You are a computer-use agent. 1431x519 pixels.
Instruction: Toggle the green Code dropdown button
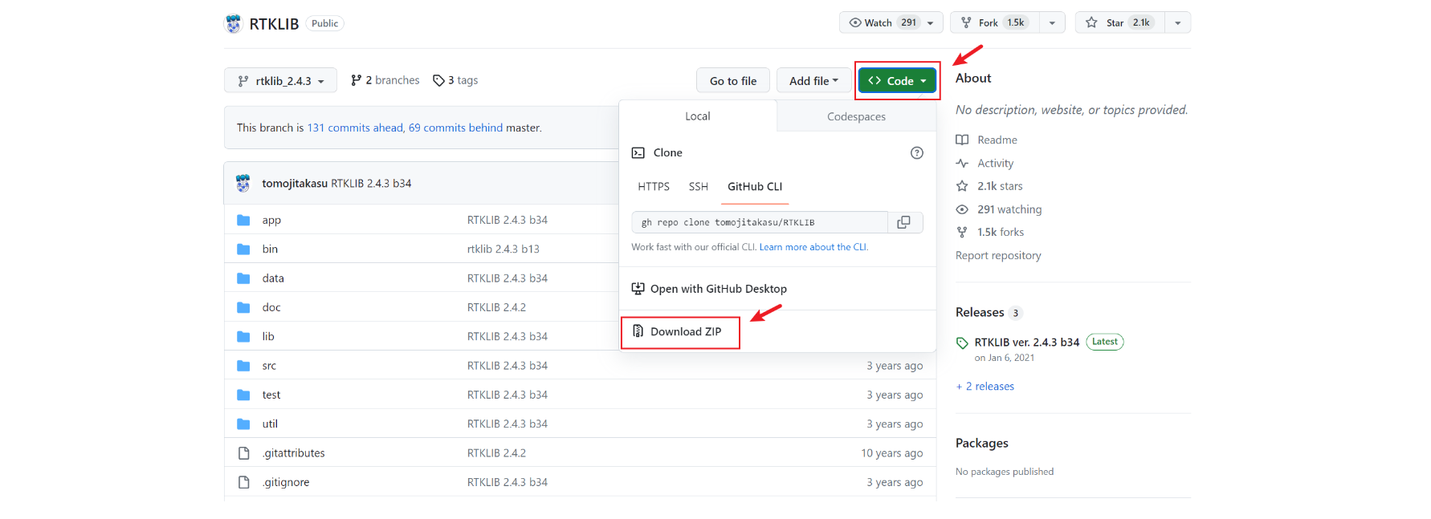click(897, 81)
